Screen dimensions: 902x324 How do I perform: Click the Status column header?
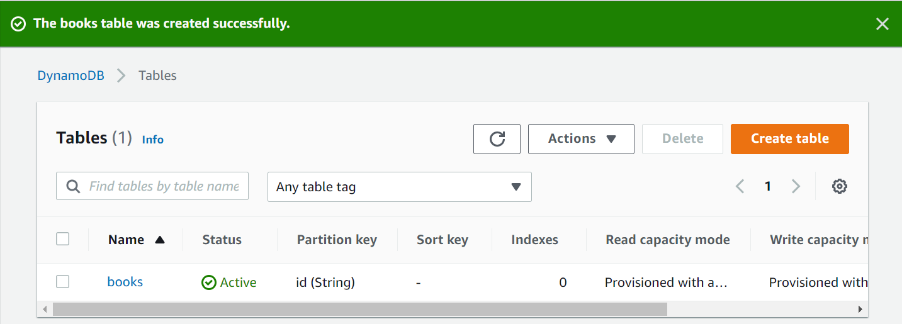222,240
